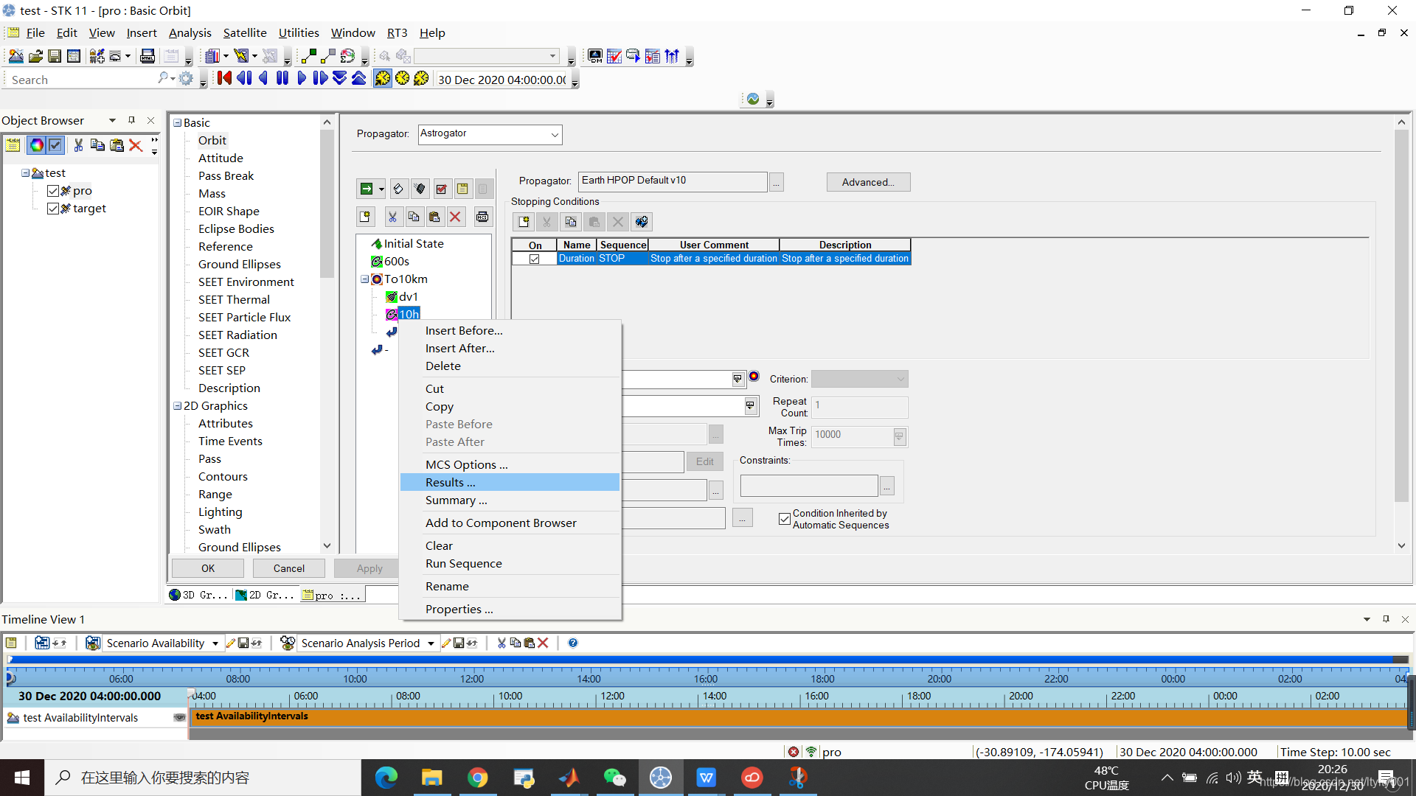Open MCS options printer icon
Image resolution: width=1416 pixels, height=796 pixels.
482,217
